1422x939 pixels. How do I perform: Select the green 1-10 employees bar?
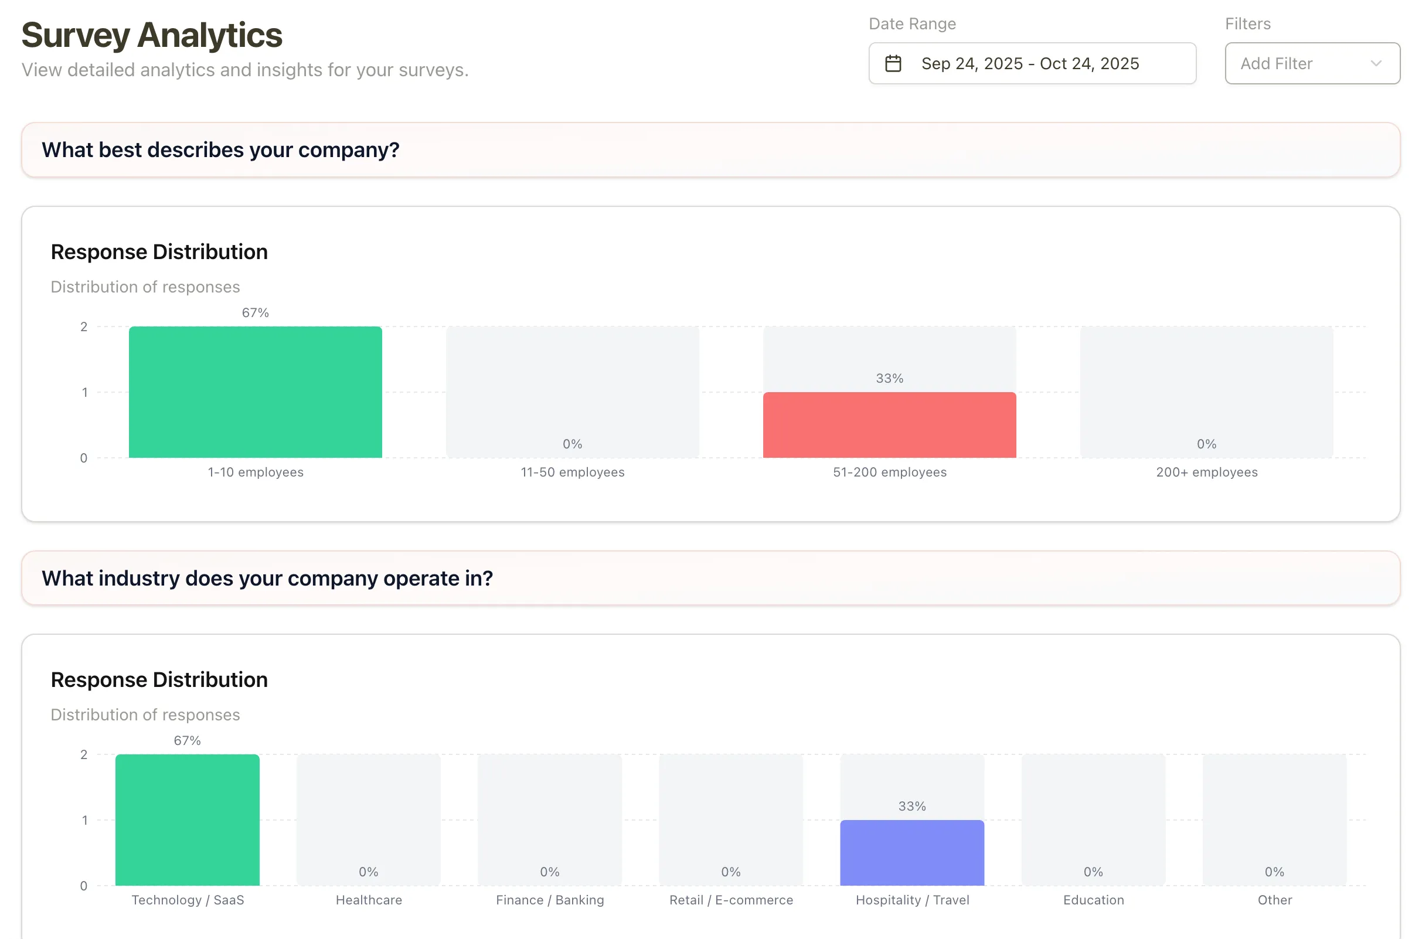click(x=254, y=392)
